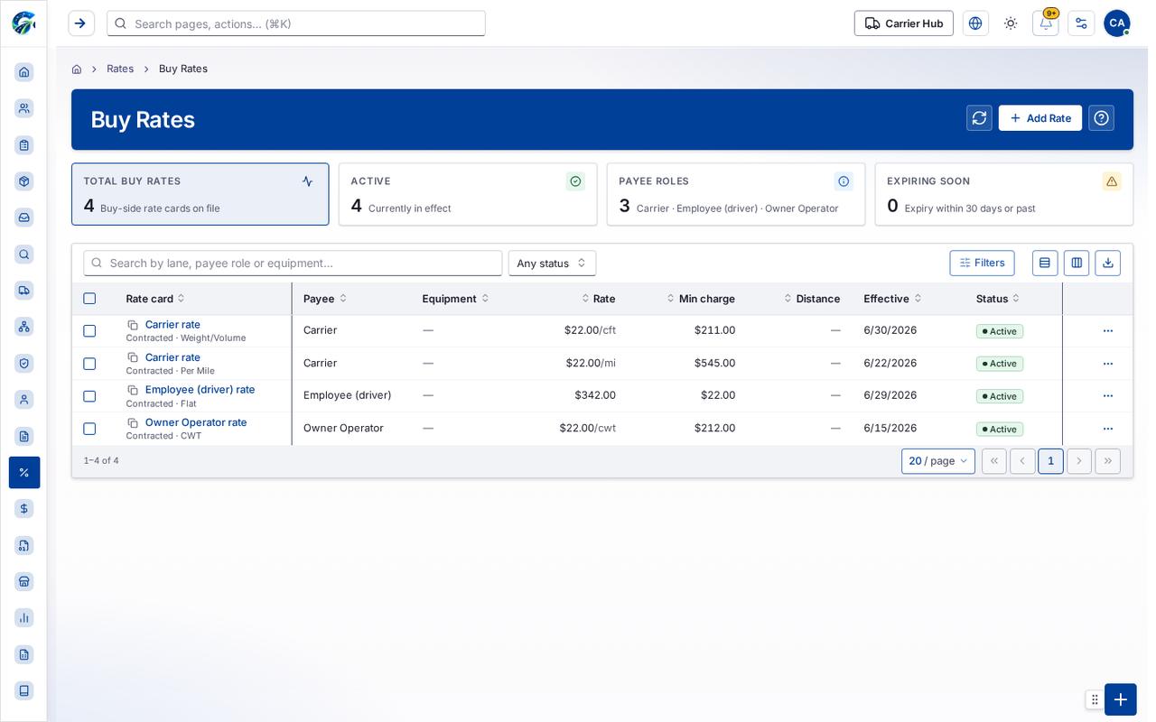Focus the search by lane or payee field

(x=293, y=263)
